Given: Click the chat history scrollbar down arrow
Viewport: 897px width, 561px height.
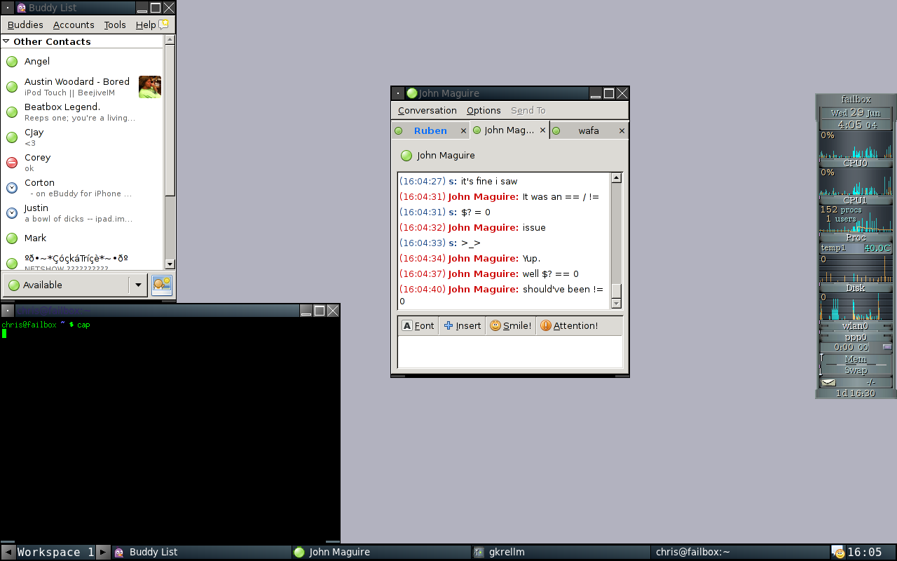Looking at the screenshot, I should tap(616, 303).
